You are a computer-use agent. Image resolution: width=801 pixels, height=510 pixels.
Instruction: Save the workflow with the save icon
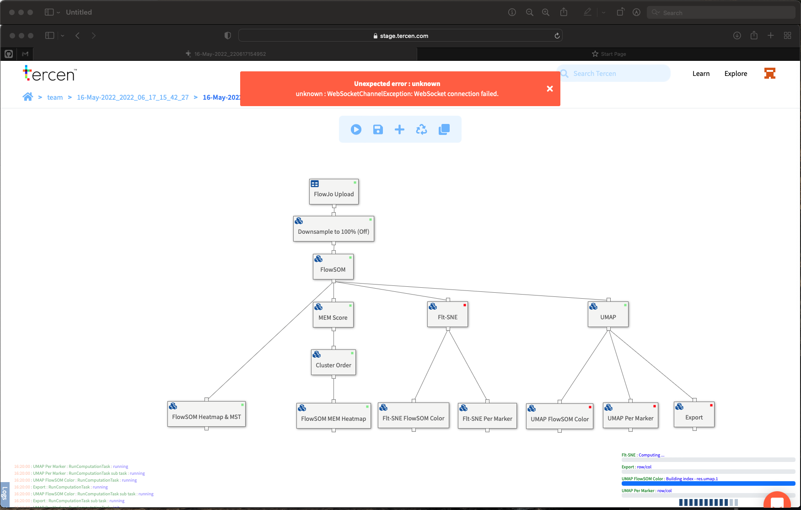point(378,129)
